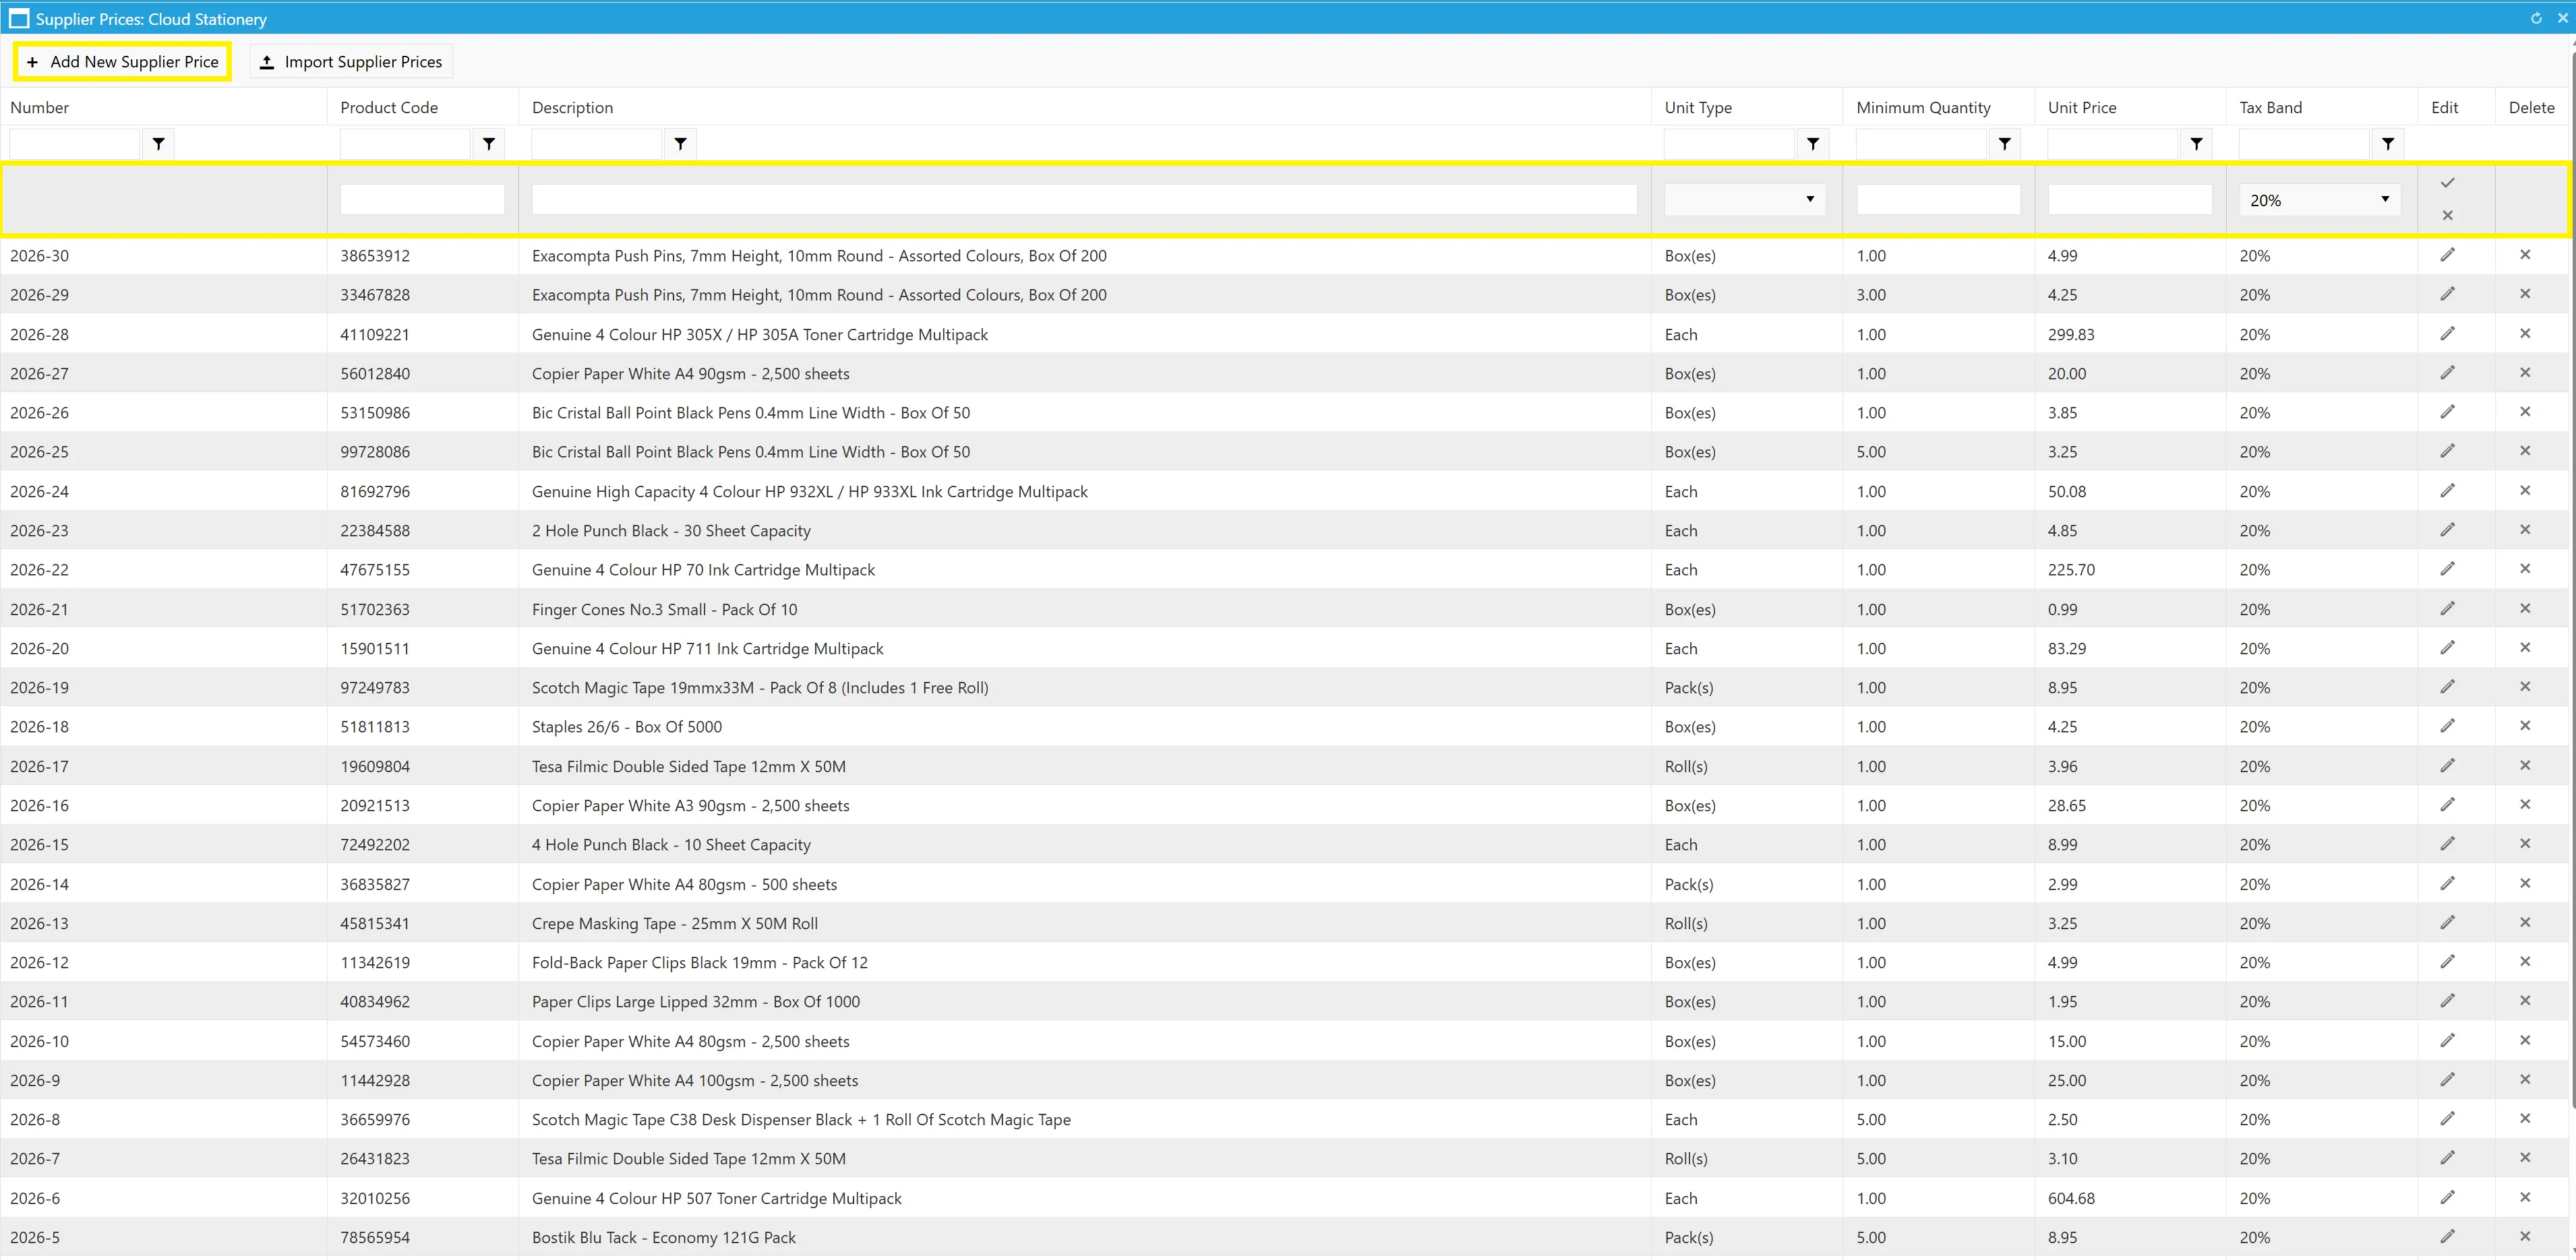2576x1260 pixels.
Task: Click the Number filter text box
Action: 75,144
